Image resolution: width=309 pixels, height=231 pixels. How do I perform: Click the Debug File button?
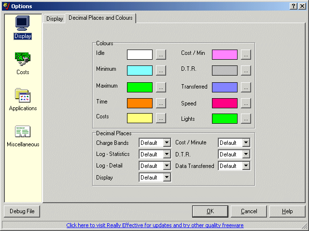22,211
